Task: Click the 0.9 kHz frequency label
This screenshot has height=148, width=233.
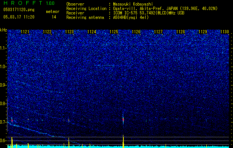Action: pos(3,85)
